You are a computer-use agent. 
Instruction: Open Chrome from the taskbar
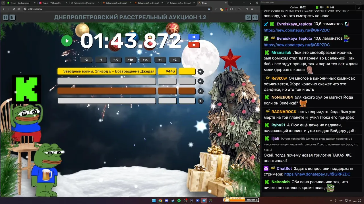(160, 201)
